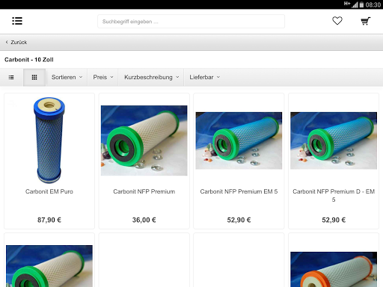
Task: Switch to grid view layout
Action: pyautogui.click(x=34, y=77)
